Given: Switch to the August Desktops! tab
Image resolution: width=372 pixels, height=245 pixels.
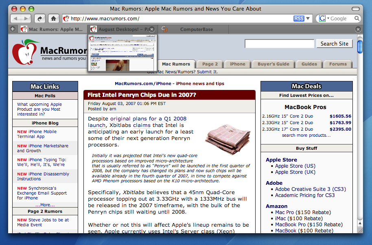Looking at the screenshot, I should click(122, 29).
